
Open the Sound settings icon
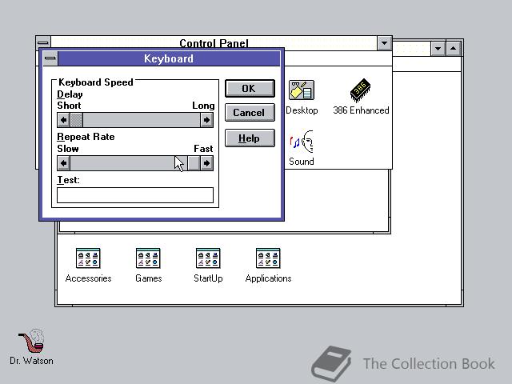302,142
